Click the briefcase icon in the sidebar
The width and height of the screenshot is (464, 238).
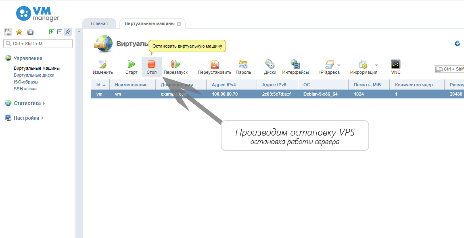tap(30, 32)
